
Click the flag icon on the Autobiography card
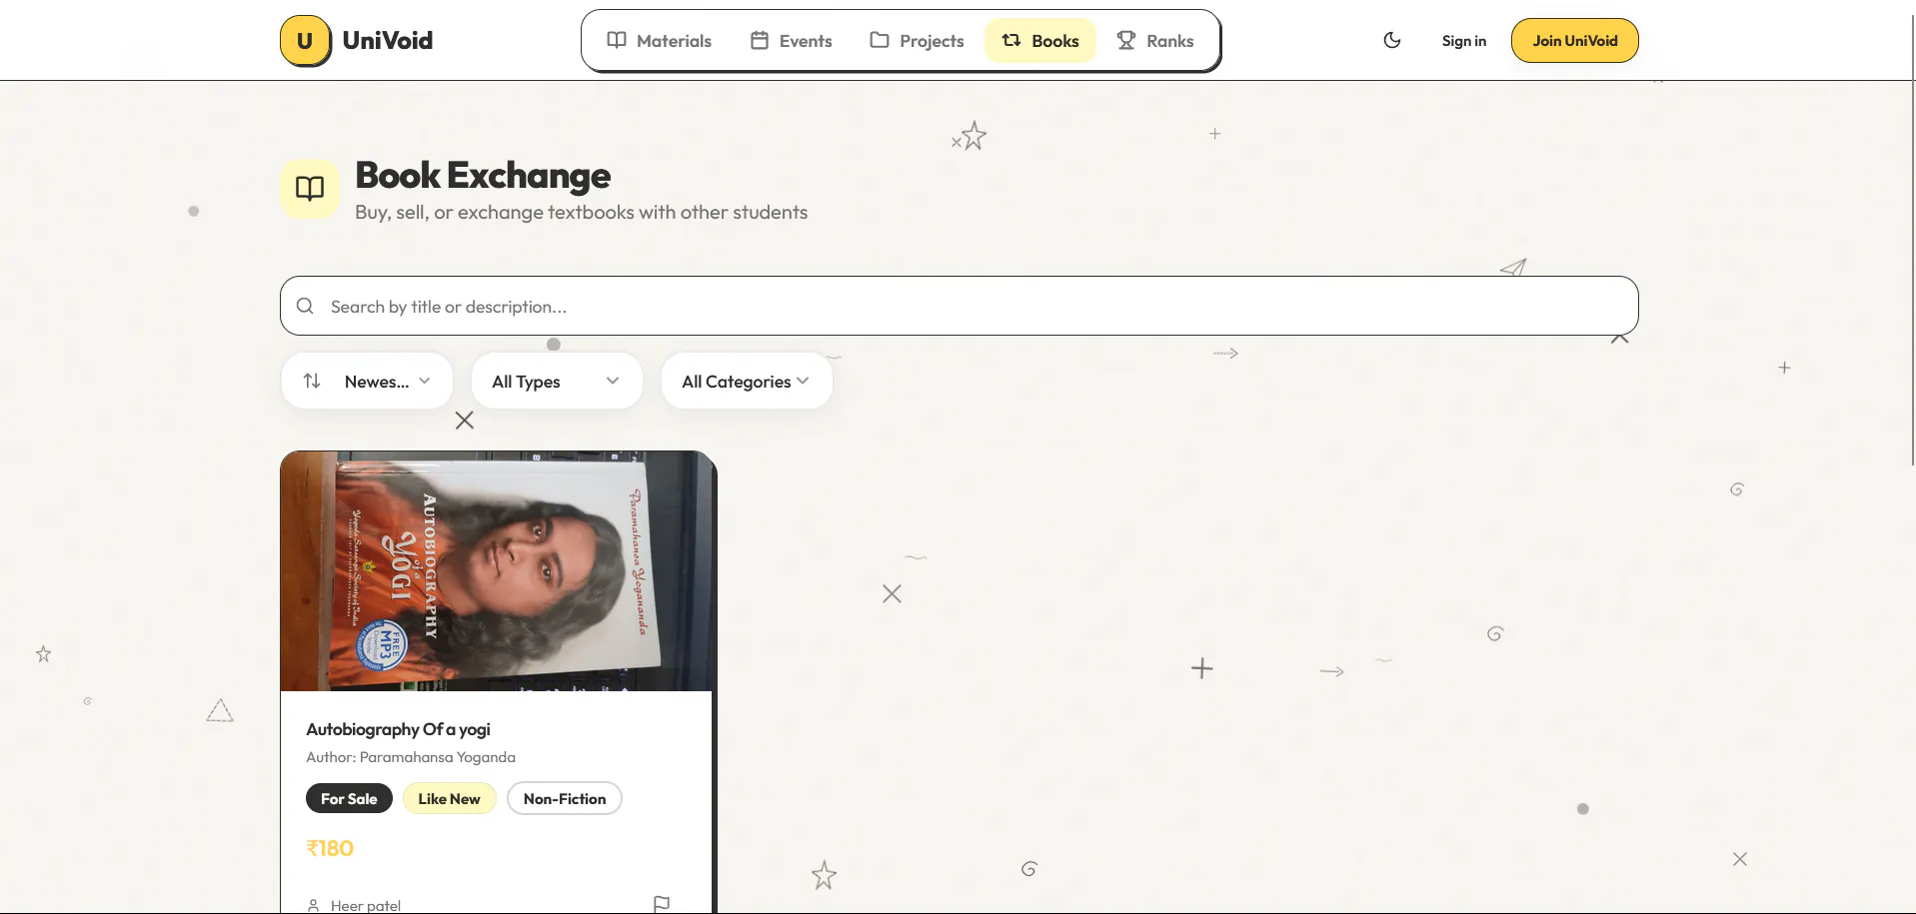(662, 904)
